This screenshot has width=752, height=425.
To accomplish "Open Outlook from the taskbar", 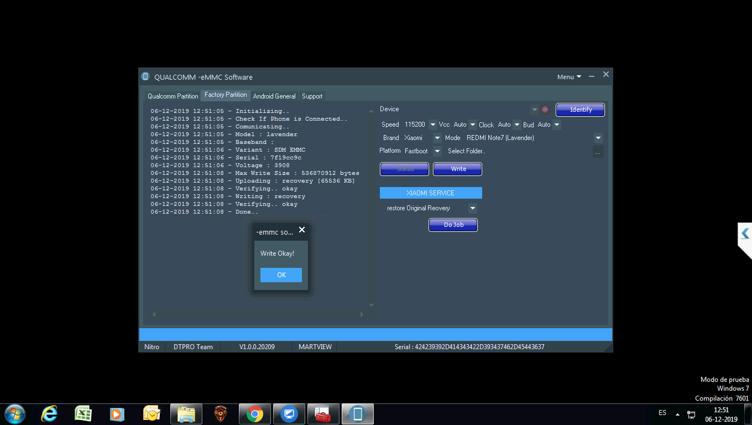I will [151, 414].
